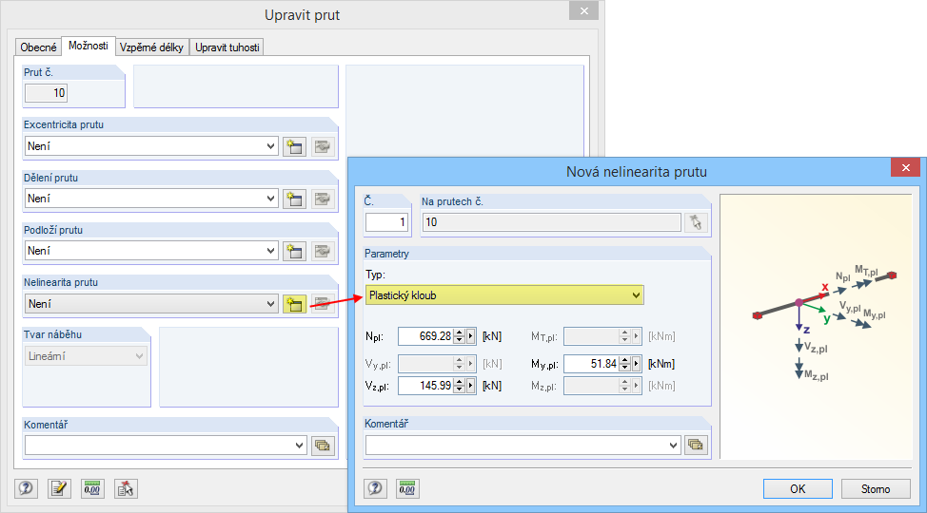Image resolution: width=927 pixels, height=513 pixels.
Task: Edit member eccentricity in Excentricita prutu row
Action: tap(323, 146)
